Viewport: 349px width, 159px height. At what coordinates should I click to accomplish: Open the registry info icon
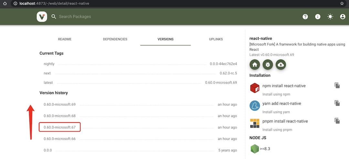coord(318,17)
